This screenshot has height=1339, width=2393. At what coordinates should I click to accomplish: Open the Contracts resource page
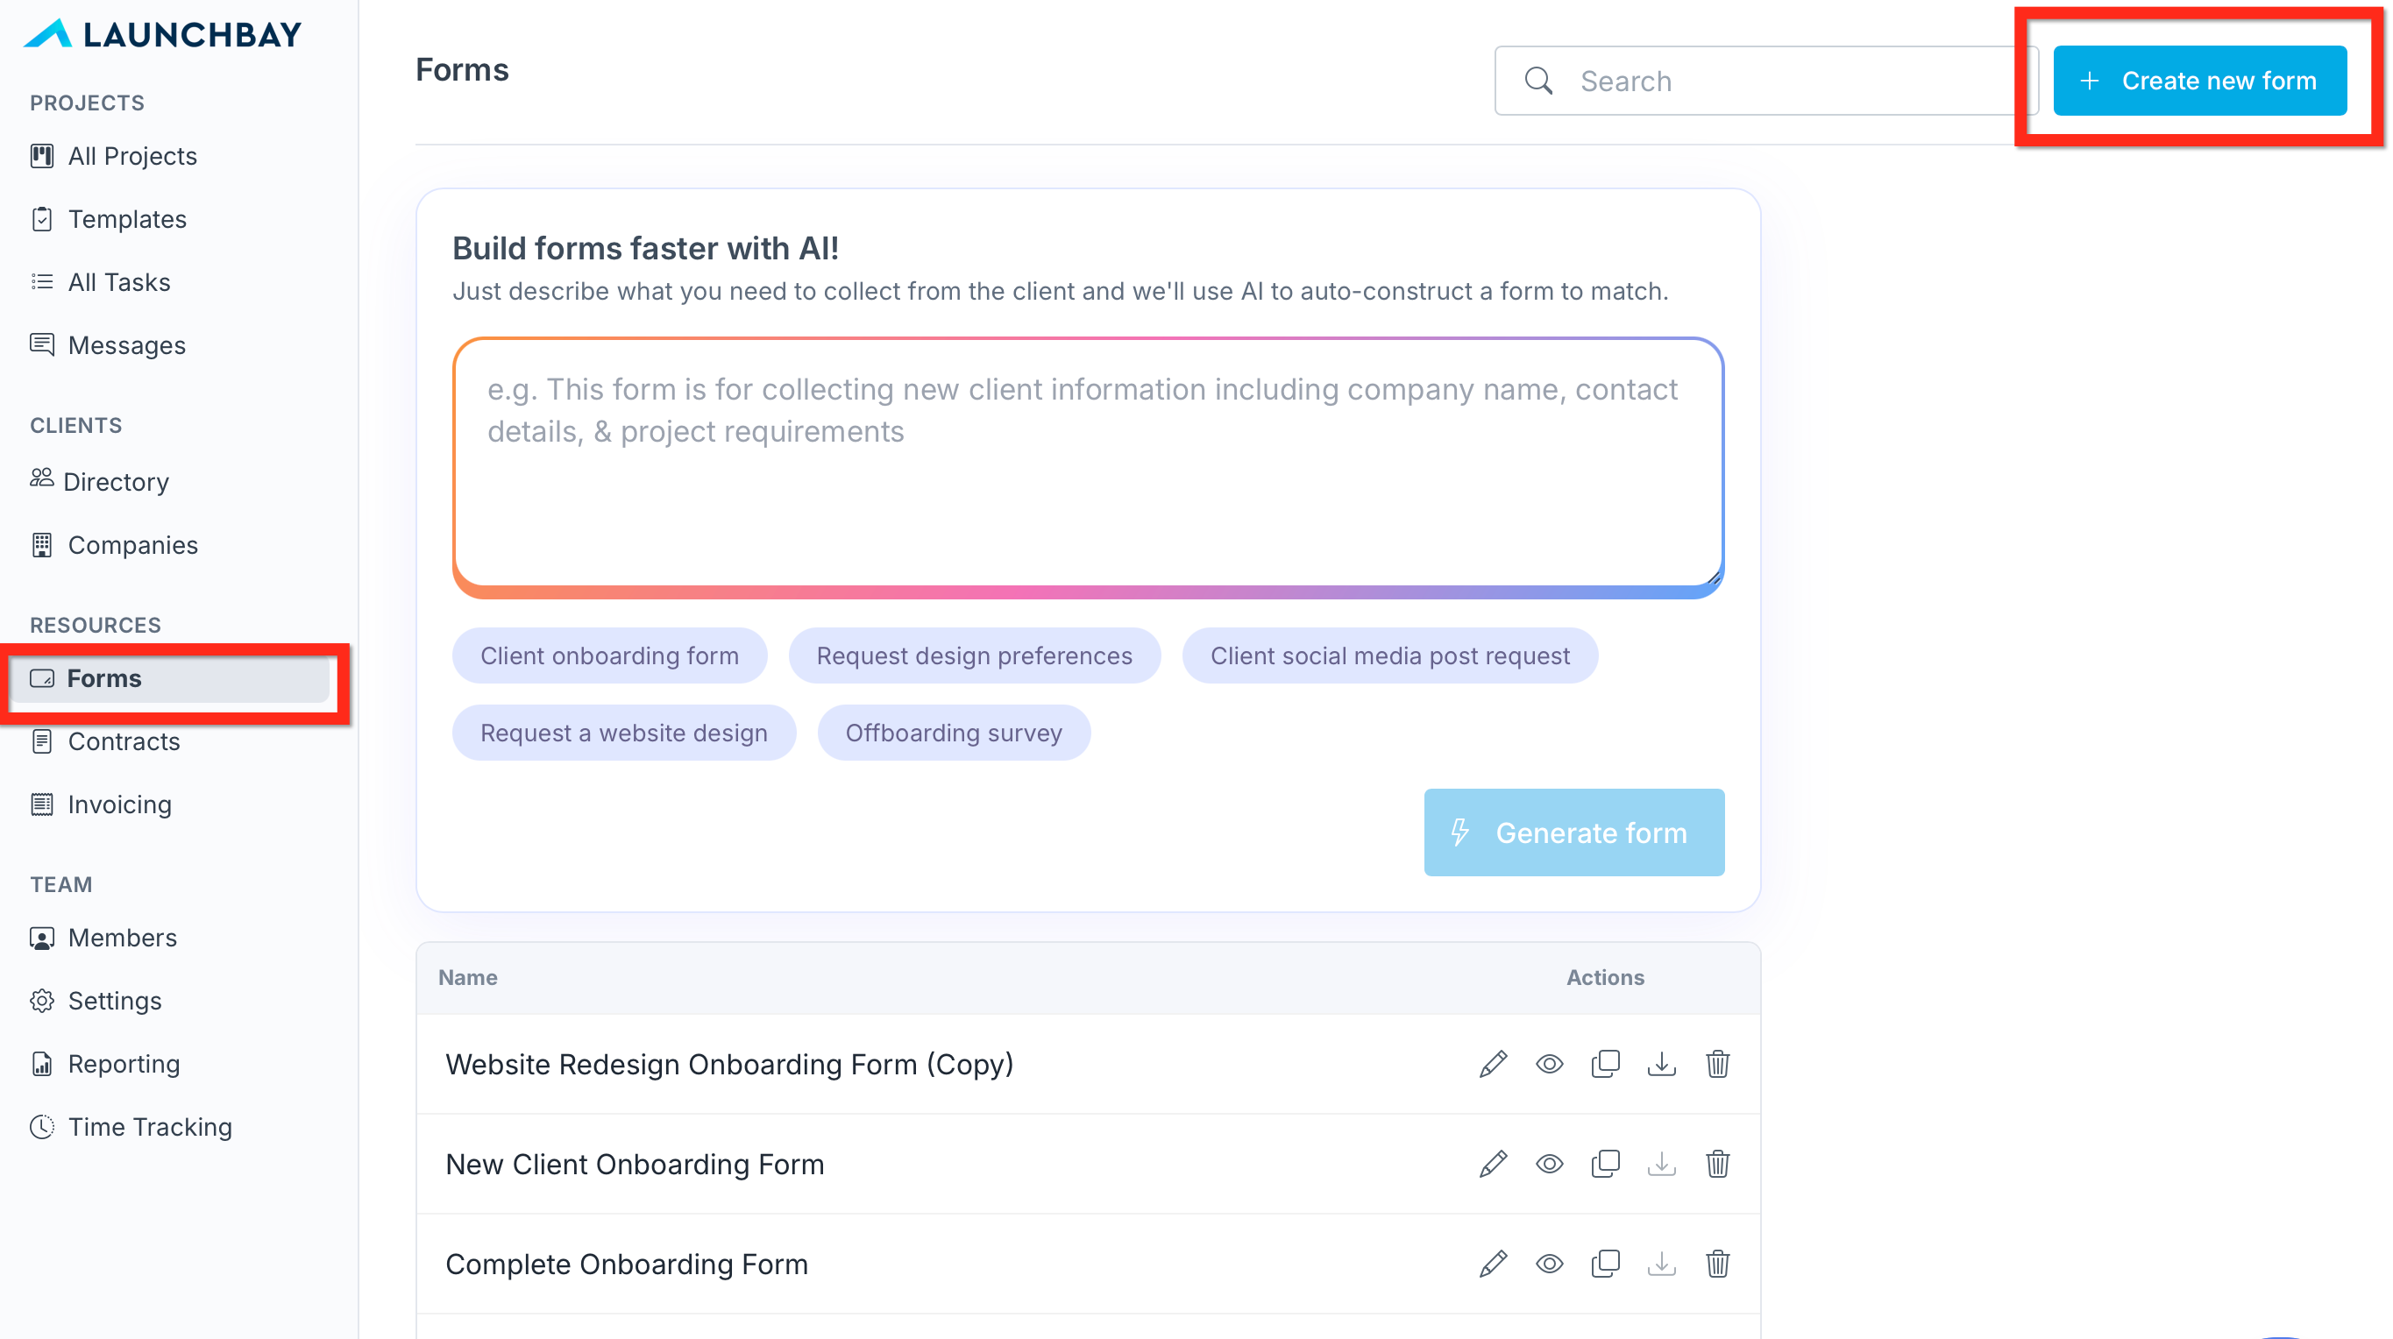pos(124,742)
